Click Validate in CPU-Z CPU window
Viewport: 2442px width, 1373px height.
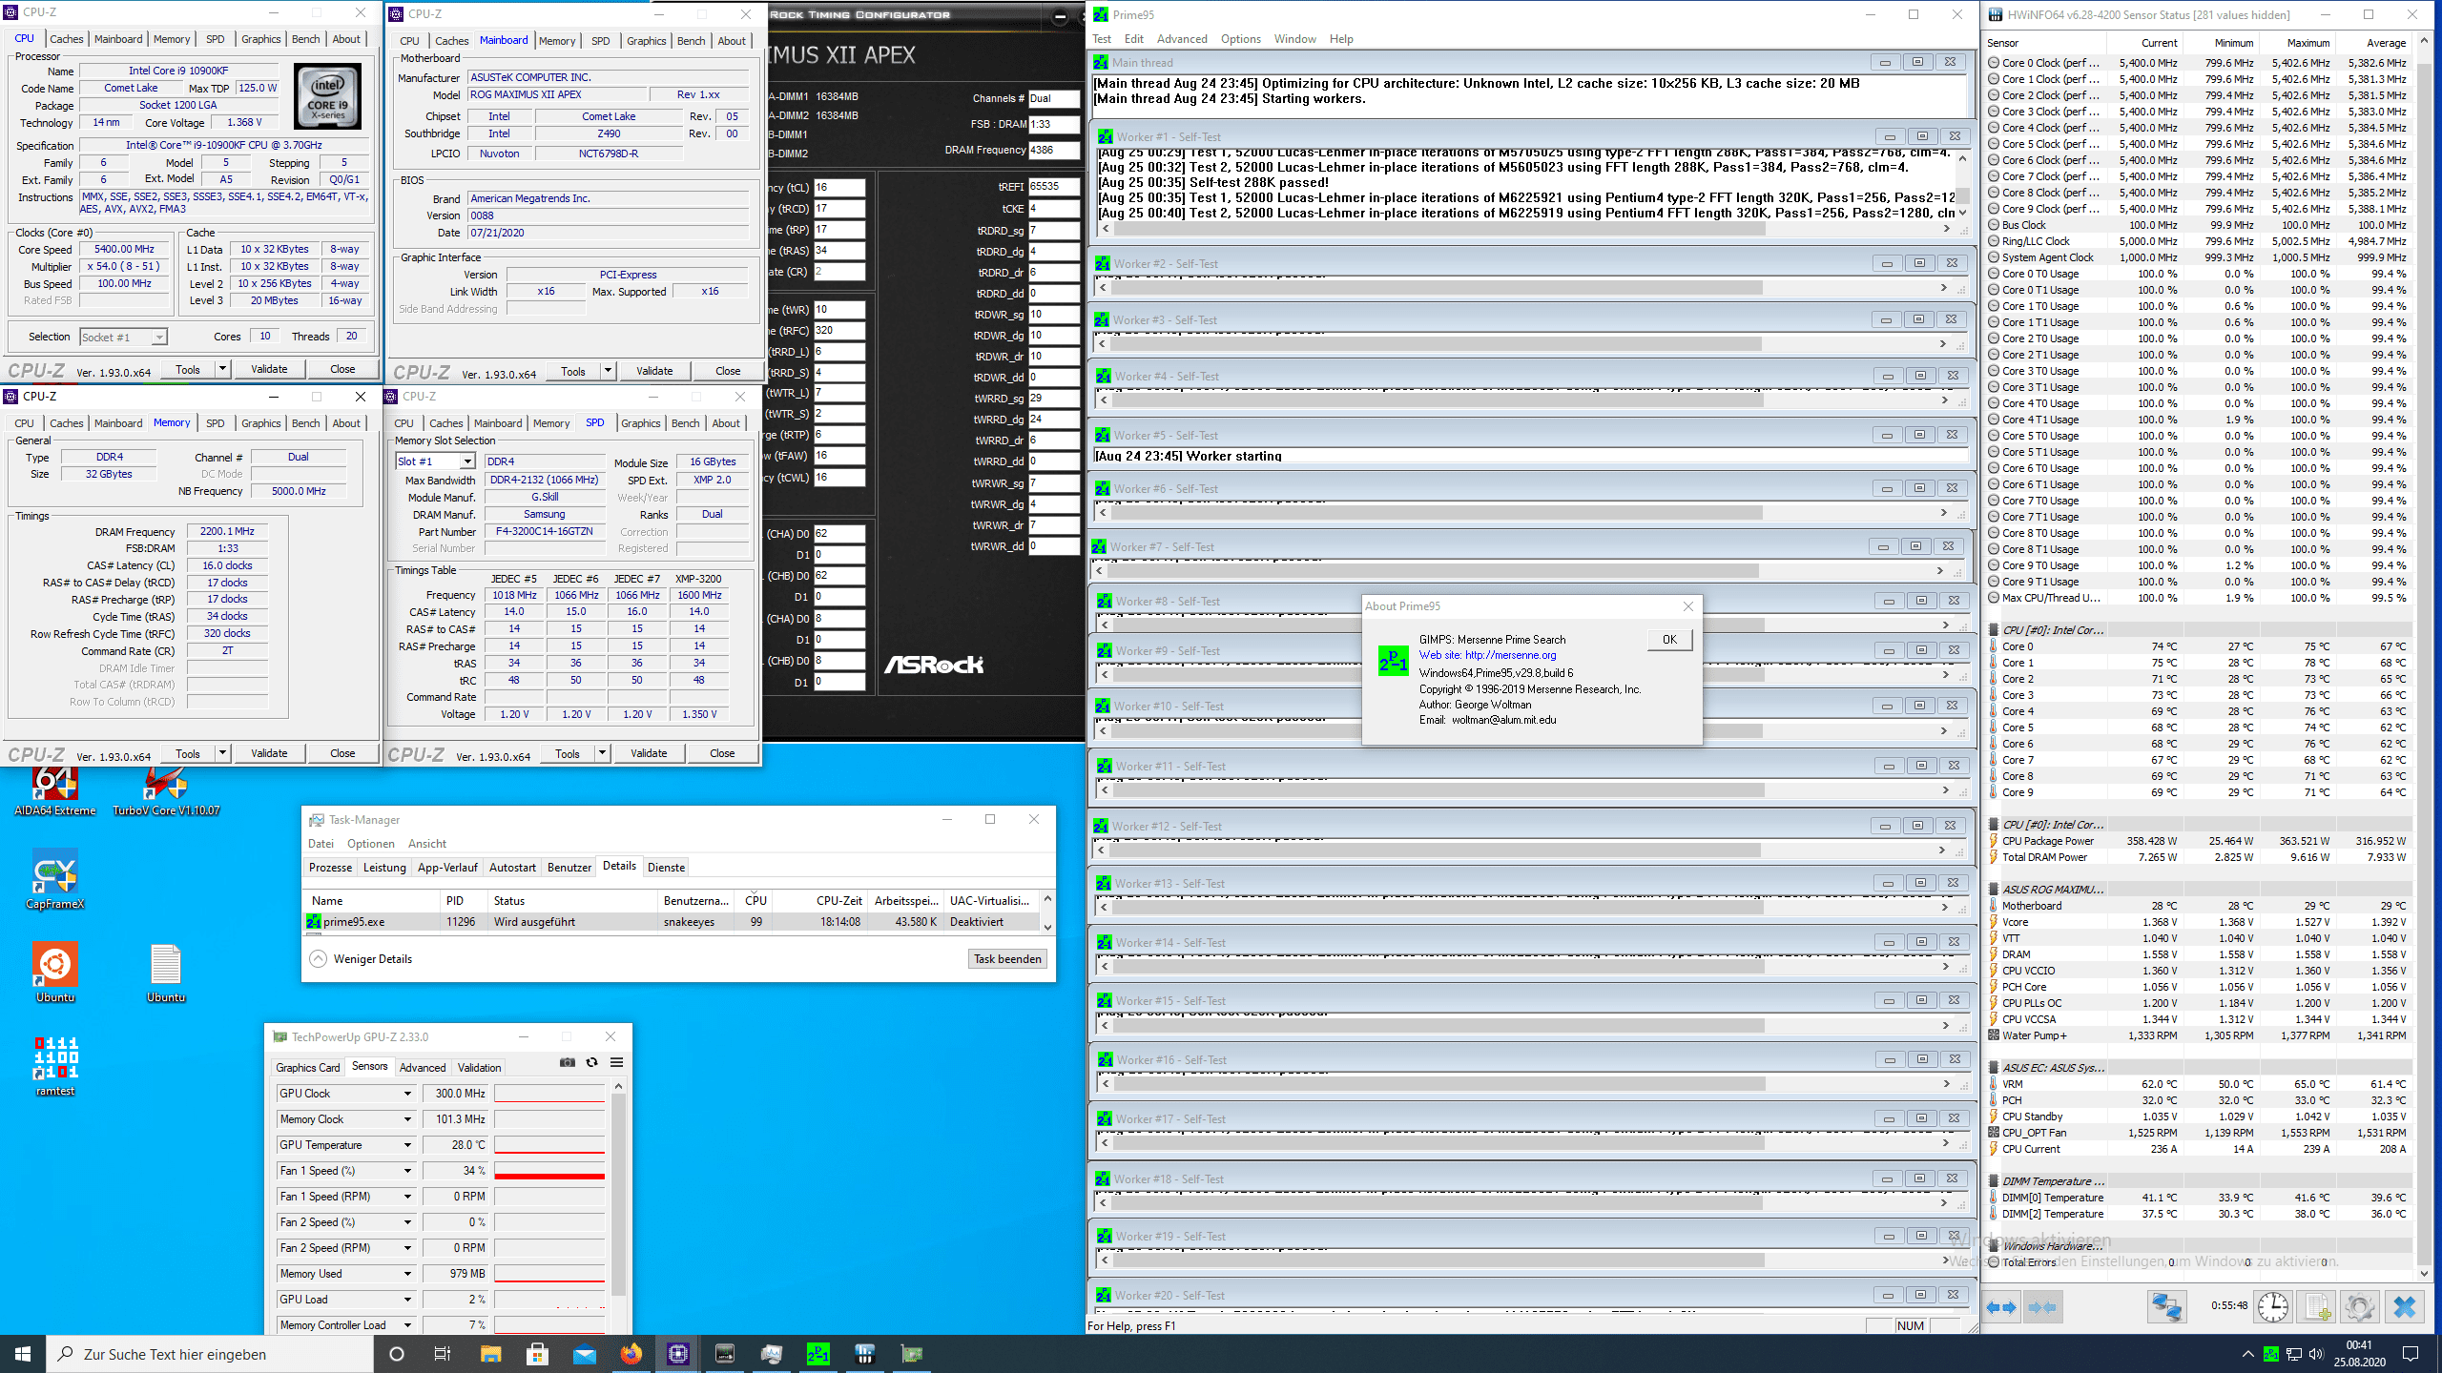269,369
